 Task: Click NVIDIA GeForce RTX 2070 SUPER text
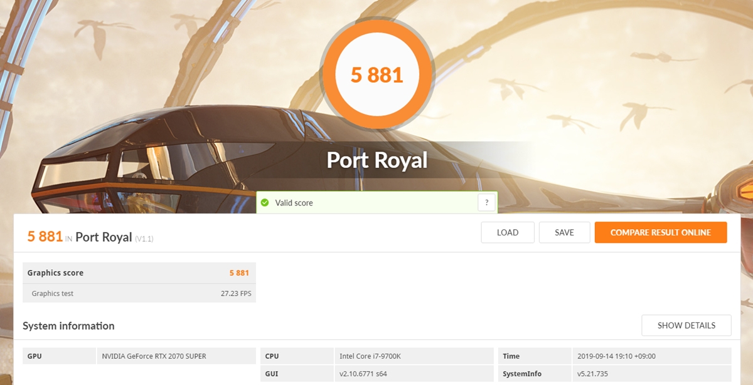pyautogui.click(x=154, y=356)
